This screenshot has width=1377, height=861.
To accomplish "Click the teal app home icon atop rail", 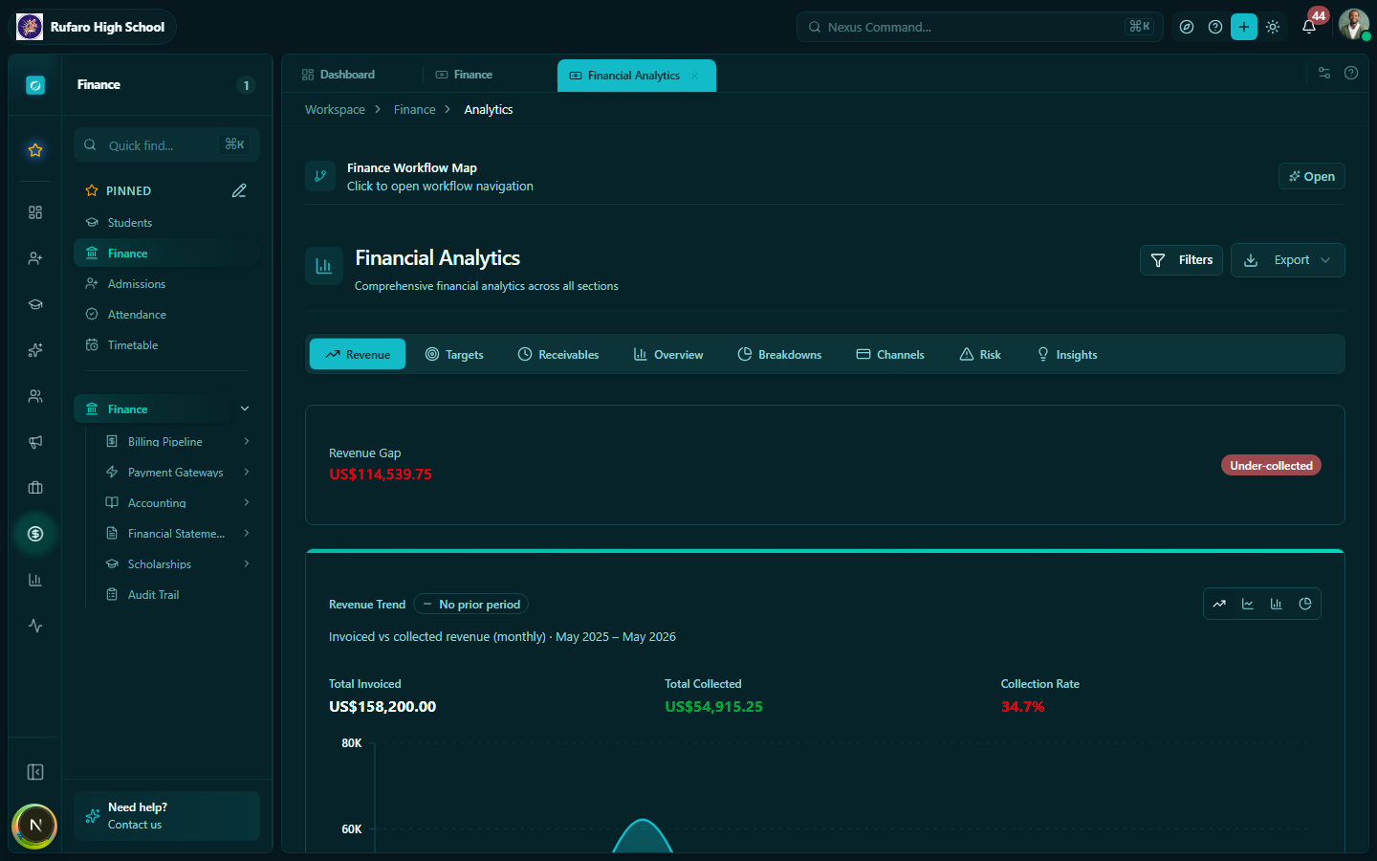I will (35, 85).
